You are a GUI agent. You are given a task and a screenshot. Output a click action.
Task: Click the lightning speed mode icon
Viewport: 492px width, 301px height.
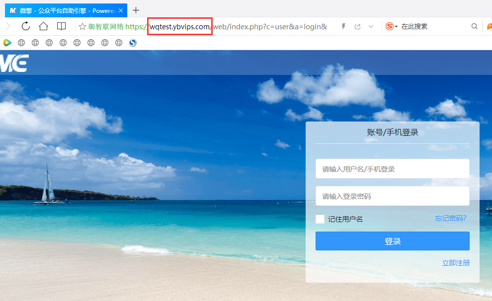coord(343,26)
